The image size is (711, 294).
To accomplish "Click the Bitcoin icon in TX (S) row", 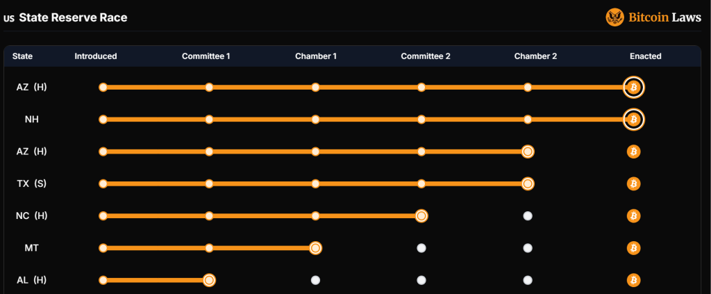I will [633, 183].
